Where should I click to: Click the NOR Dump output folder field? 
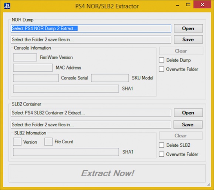91,40
